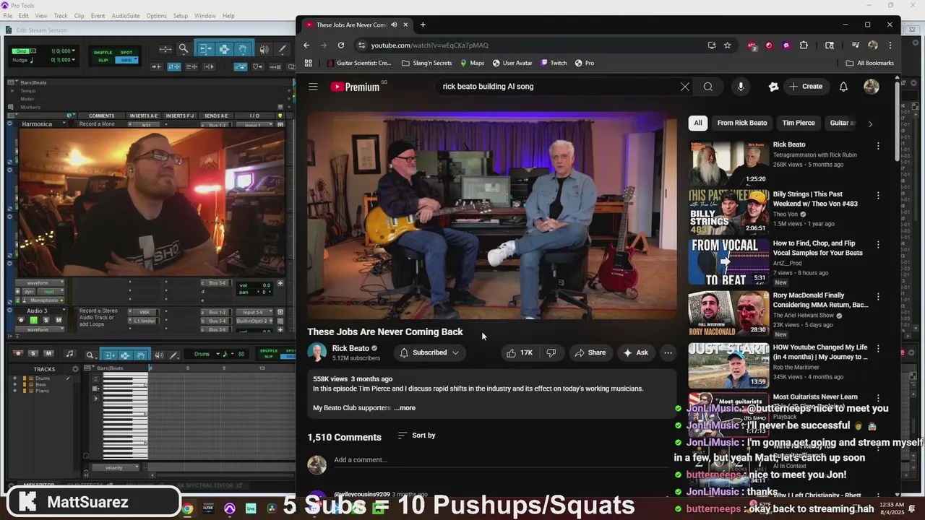Dislike the video with thumbs down
This screenshot has width=925, height=520.
tap(551, 352)
